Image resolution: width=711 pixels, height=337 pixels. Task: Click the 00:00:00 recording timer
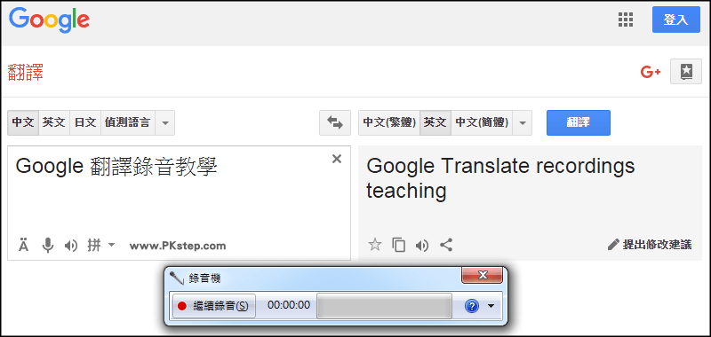[289, 305]
